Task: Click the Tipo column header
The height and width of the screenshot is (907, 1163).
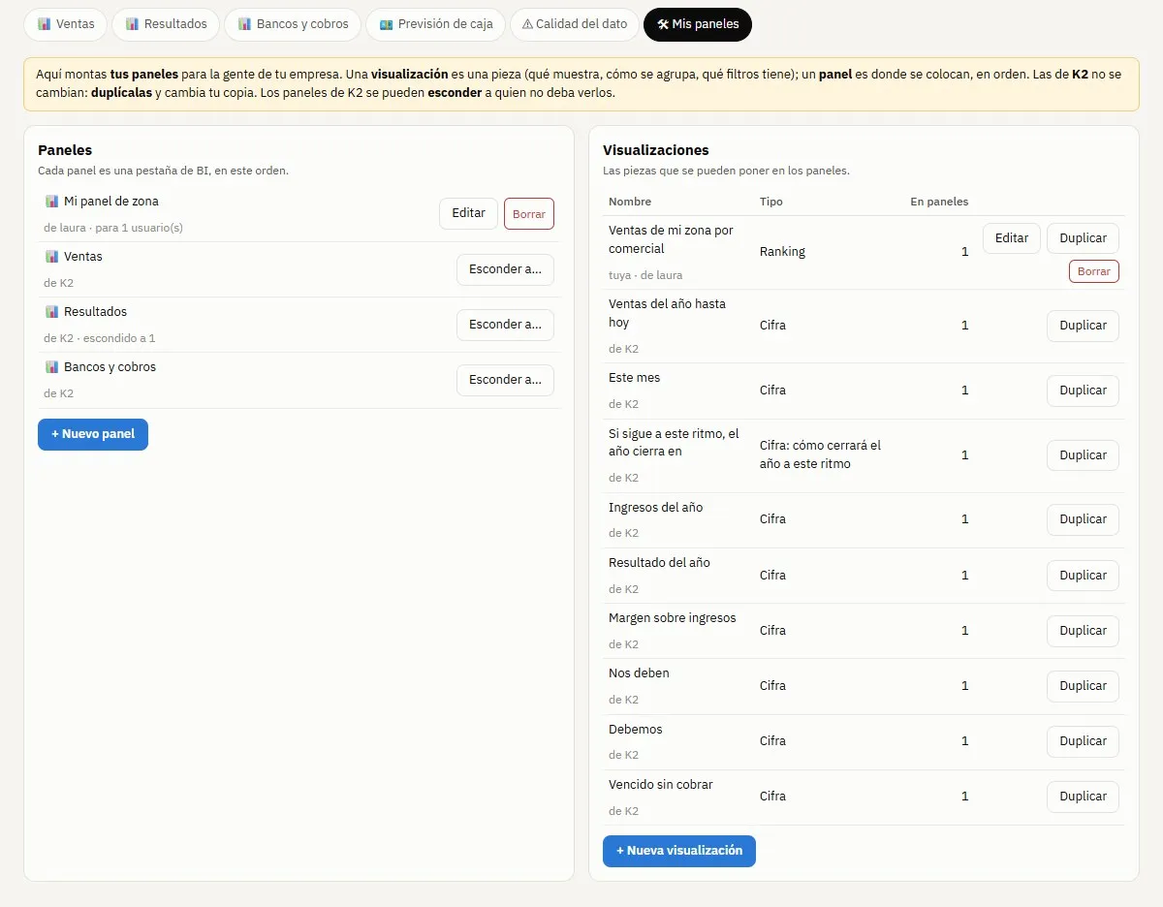Action: [771, 202]
